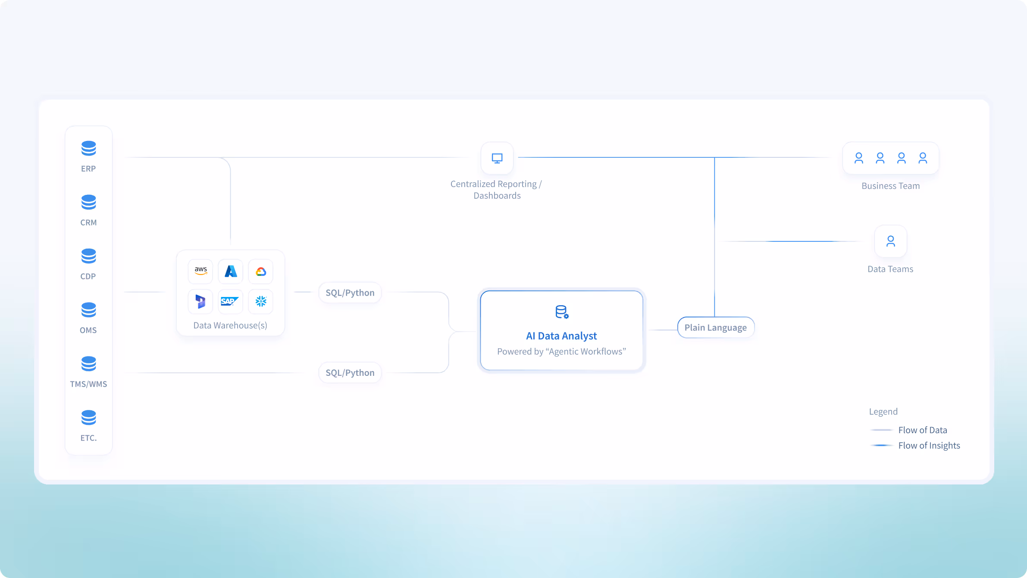The height and width of the screenshot is (578, 1027).
Task: Click the upper SQL/Python label
Action: (x=350, y=293)
